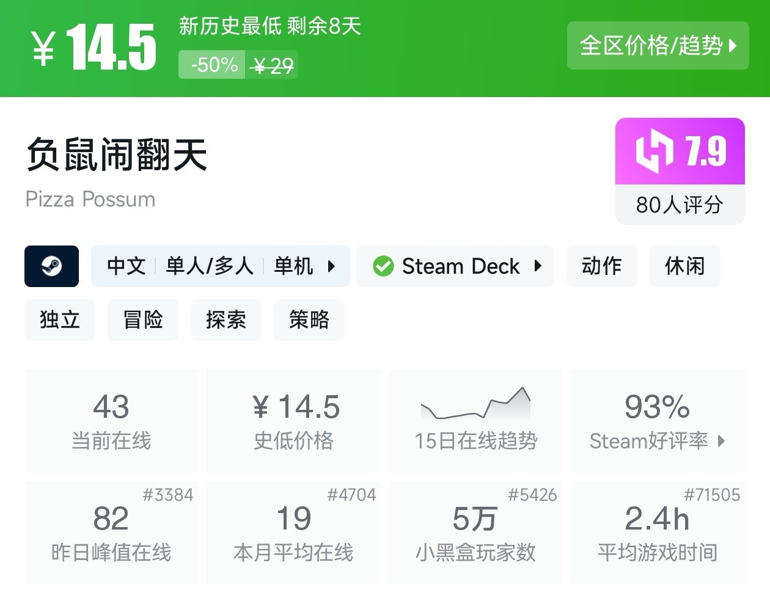Select the 探索 genre tag
The width and height of the screenshot is (770, 590).
coord(226,319)
